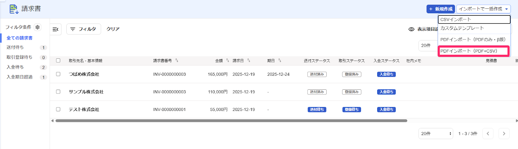
Task: Collapse the sidebar with the menu icon
Action: point(56,29)
